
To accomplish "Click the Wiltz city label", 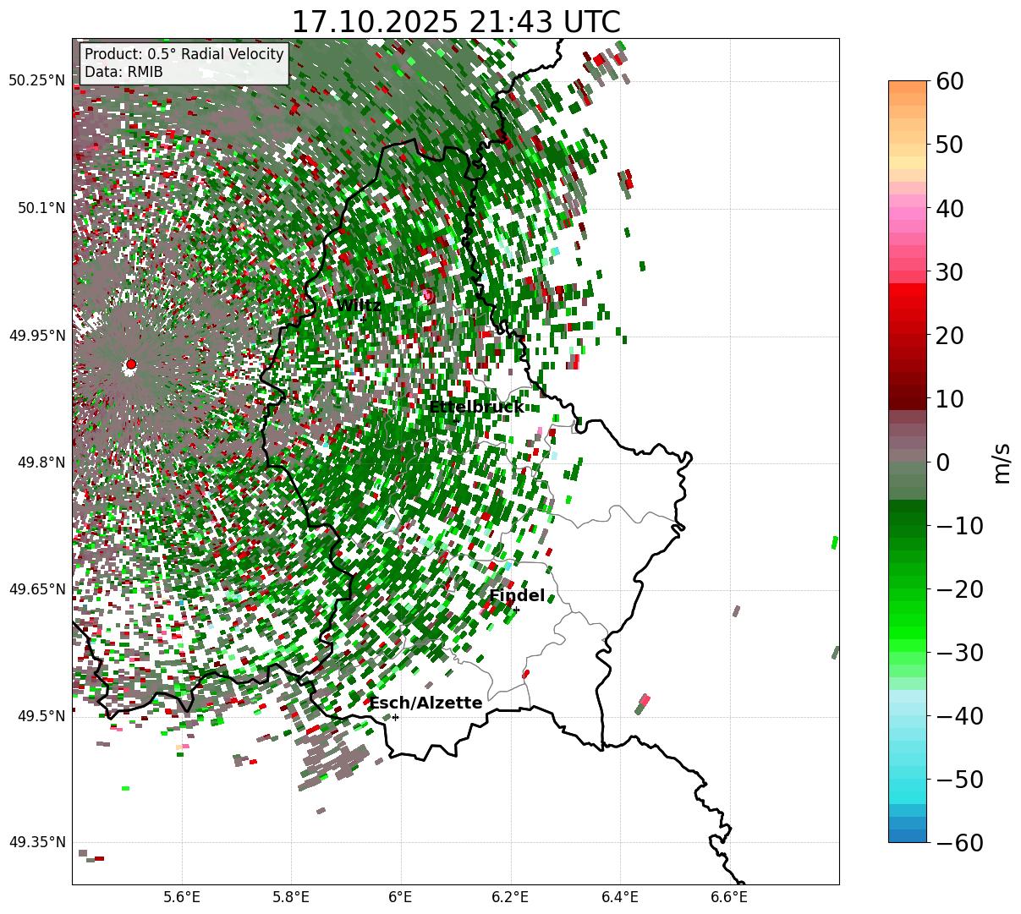I will point(359,305).
